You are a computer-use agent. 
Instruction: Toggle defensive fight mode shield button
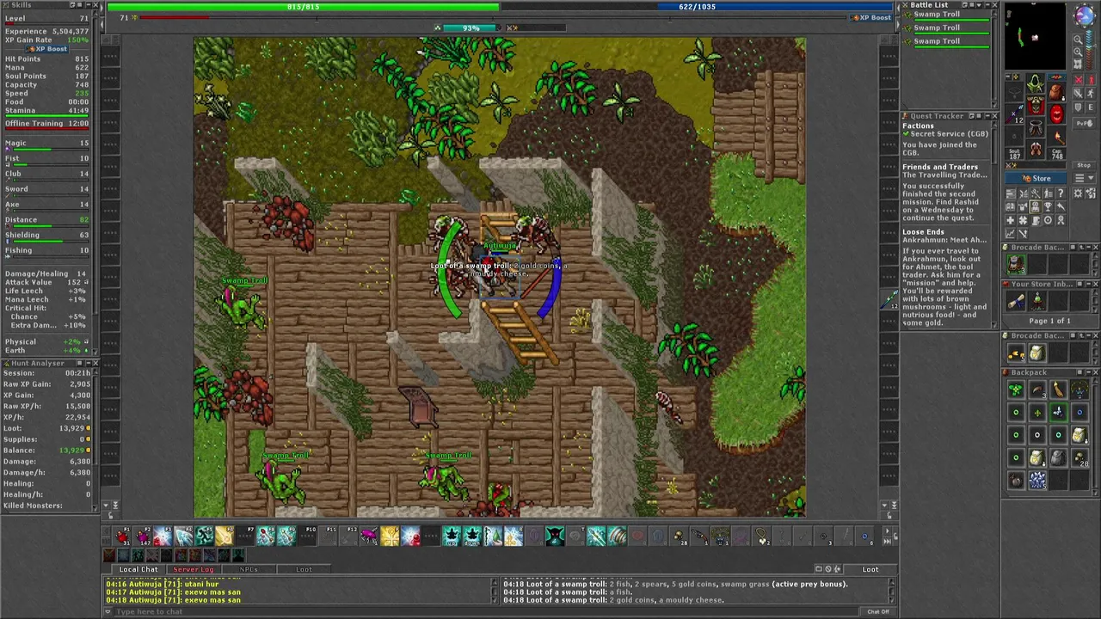coord(1078,107)
